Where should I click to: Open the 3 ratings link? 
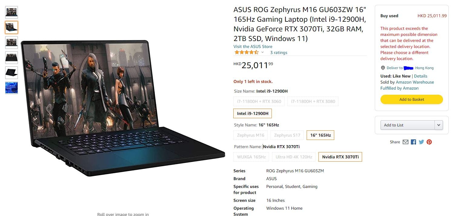(x=279, y=52)
